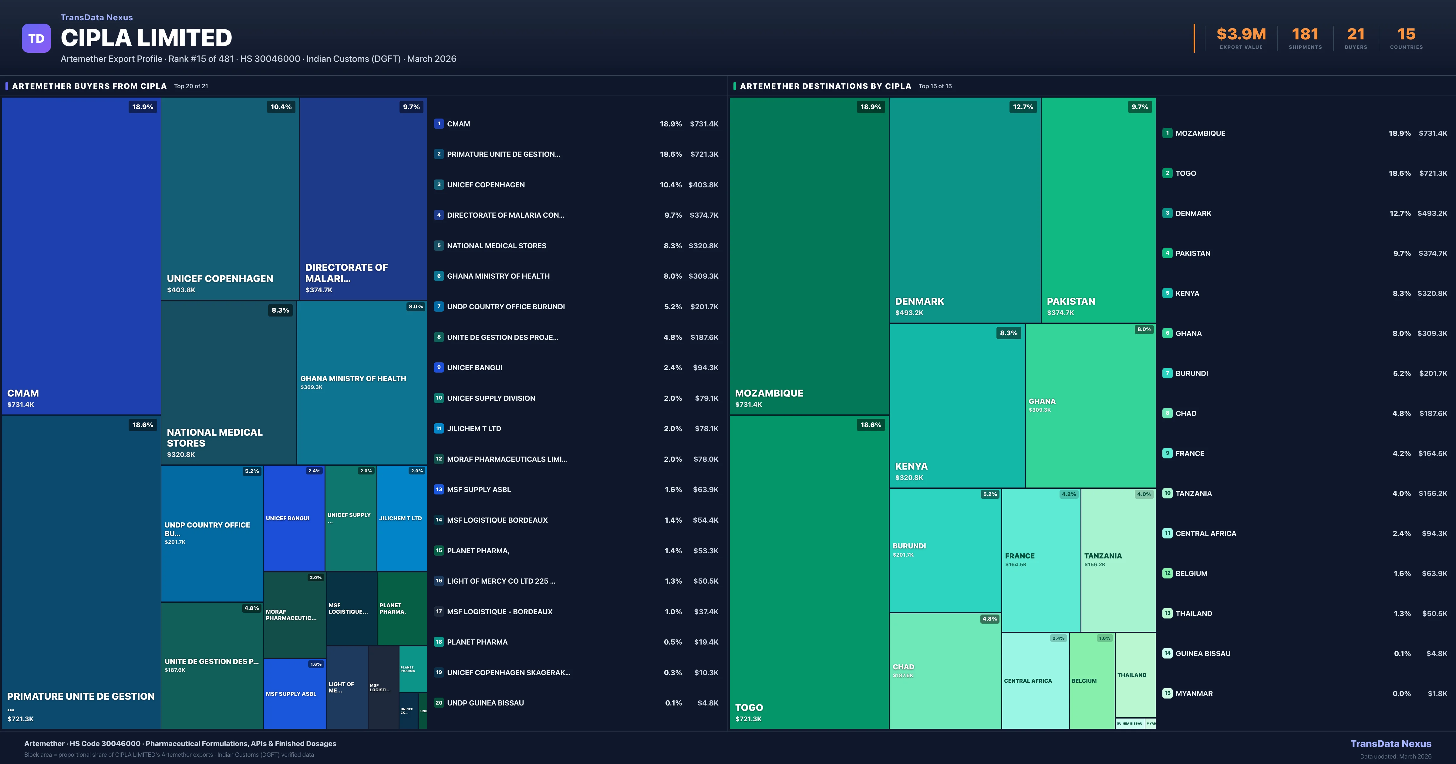
Task: Select the badge beside MSF SUPPLY ASBL
Action: pyautogui.click(x=439, y=489)
